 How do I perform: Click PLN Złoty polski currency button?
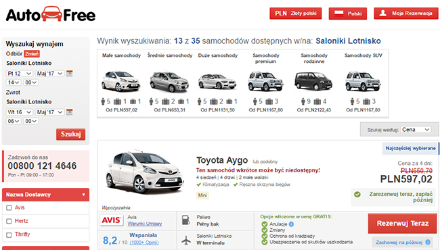point(296,14)
